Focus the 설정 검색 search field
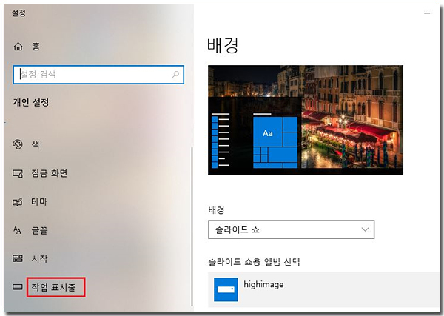The height and width of the screenshot is (316, 444). (98, 75)
